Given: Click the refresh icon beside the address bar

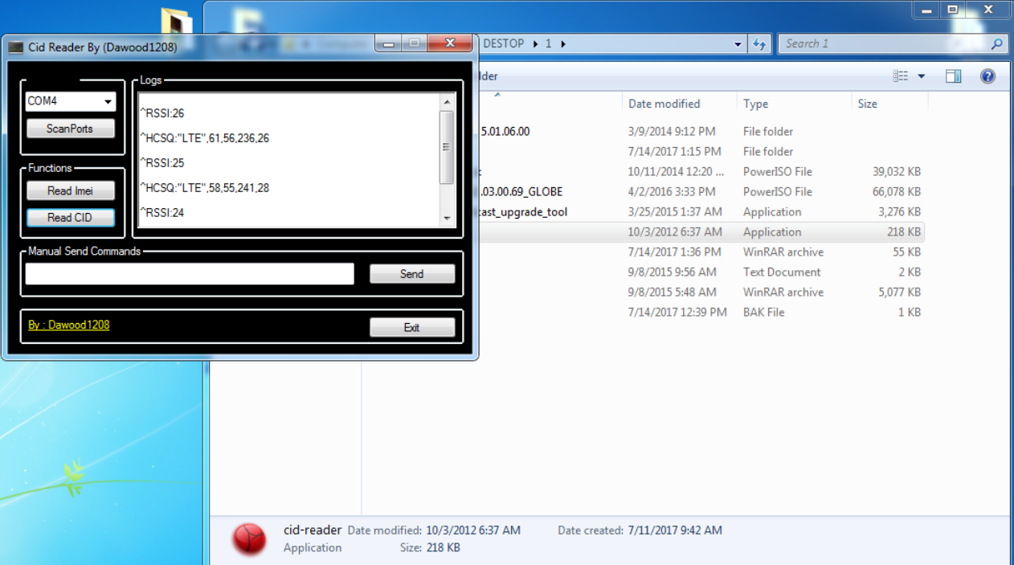Looking at the screenshot, I should pyautogui.click(x=760, y=43).
